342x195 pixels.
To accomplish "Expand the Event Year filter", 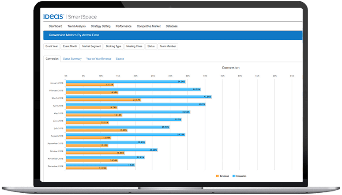I will click(52, 46).
